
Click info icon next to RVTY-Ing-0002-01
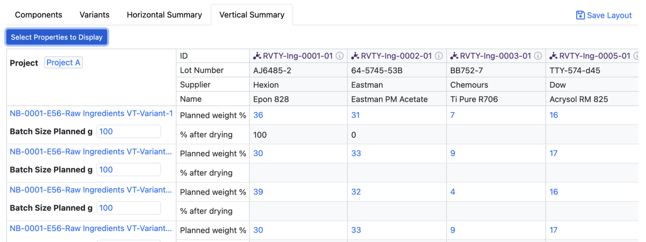point(439,56)
